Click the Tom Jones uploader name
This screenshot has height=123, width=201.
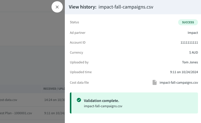190,62
